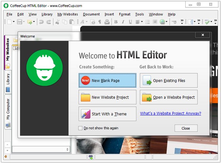Open the Format menu
This screenshot has width=221, height=163.
(x=124, y=14)
